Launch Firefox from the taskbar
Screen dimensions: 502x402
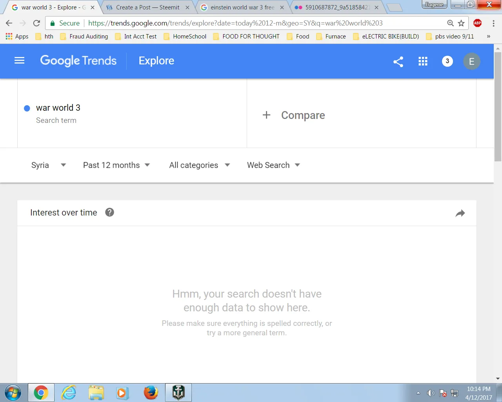(x=151, y=393)
